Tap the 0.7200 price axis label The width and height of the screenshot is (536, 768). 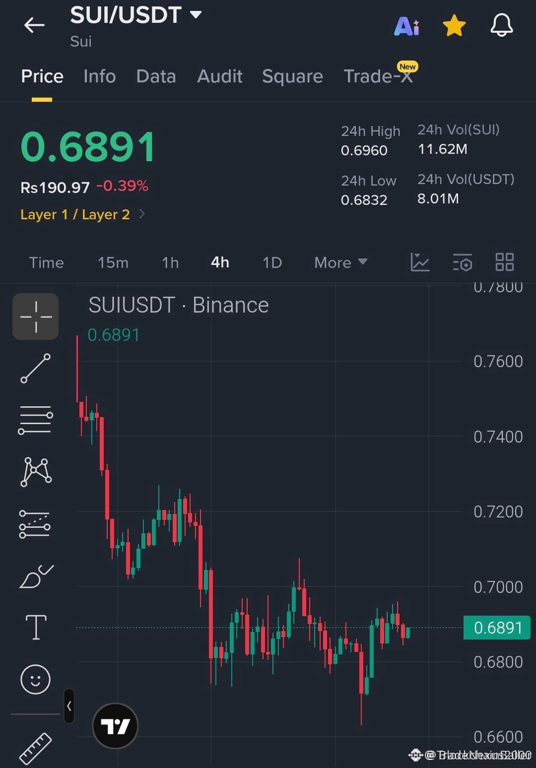[x=498, y=512]
